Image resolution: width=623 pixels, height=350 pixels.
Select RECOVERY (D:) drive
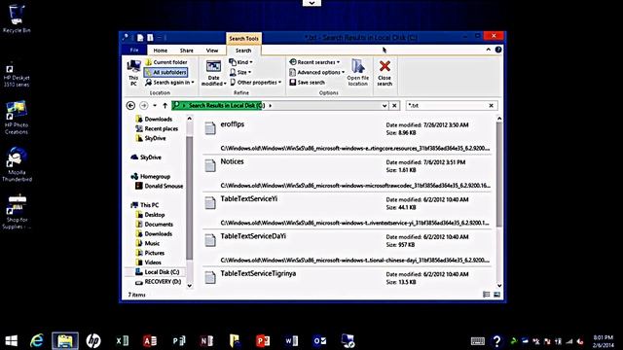(x=158, y=282)
